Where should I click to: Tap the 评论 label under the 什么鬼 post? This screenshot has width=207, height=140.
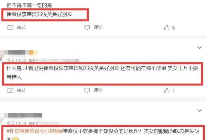pos(98,90)
